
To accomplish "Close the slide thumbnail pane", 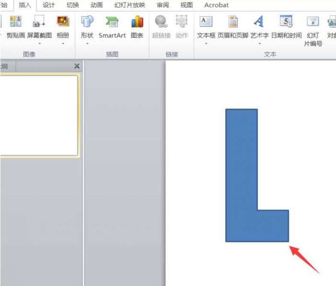I will pos(77,66).
